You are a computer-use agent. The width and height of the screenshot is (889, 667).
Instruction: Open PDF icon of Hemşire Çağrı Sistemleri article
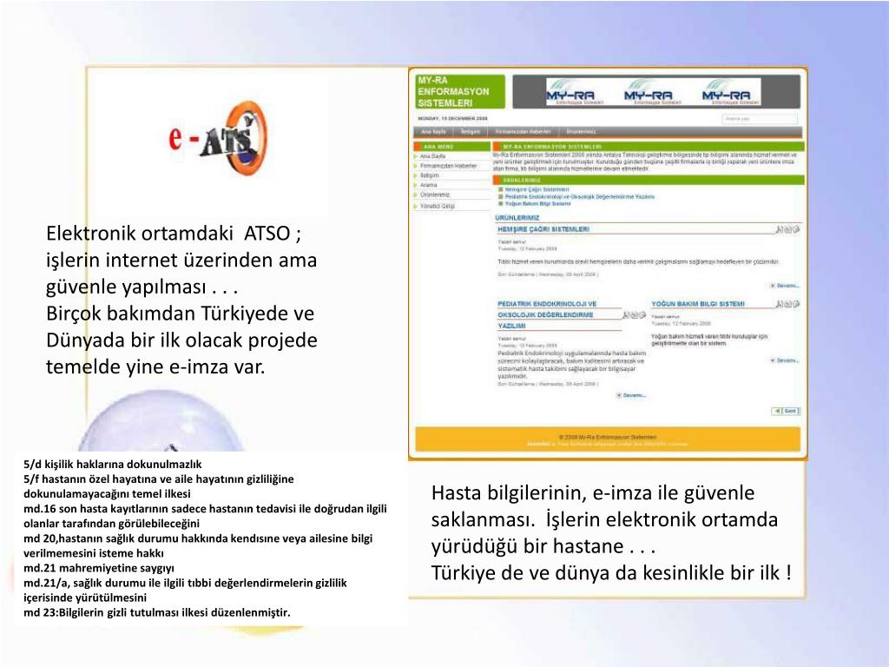coord(780,229)
